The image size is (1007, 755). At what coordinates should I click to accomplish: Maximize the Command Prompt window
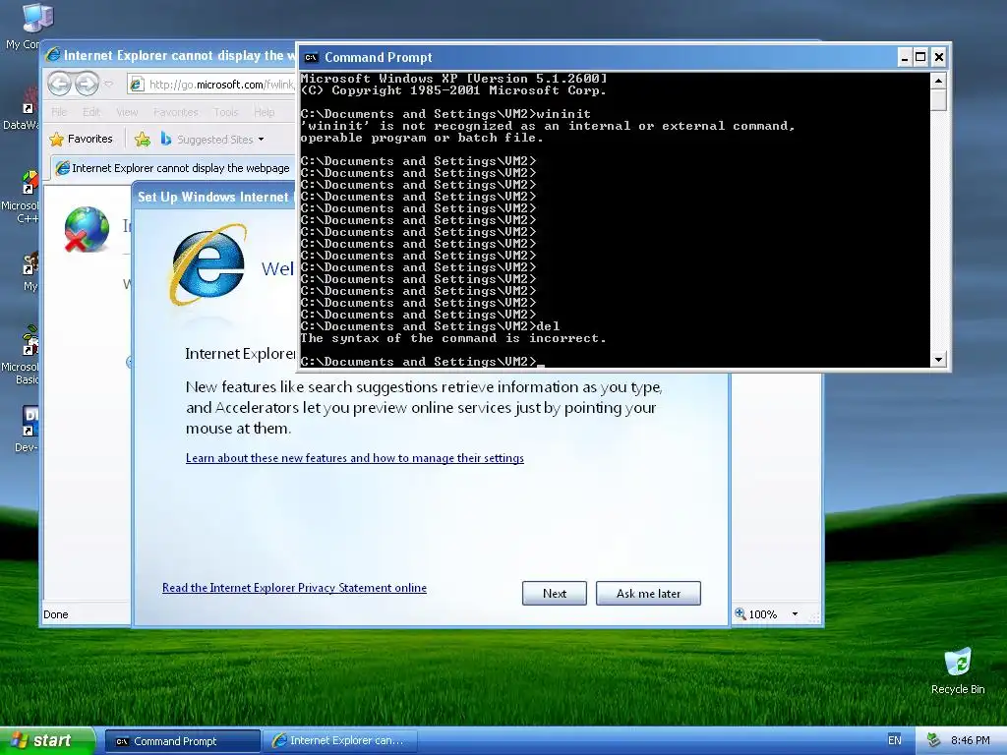pos(920,57)
